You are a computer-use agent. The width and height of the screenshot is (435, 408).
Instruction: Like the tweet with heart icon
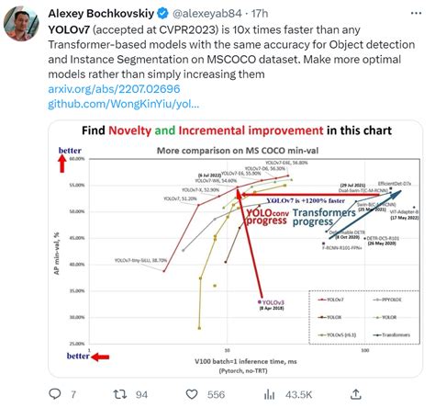coord(192,394)
